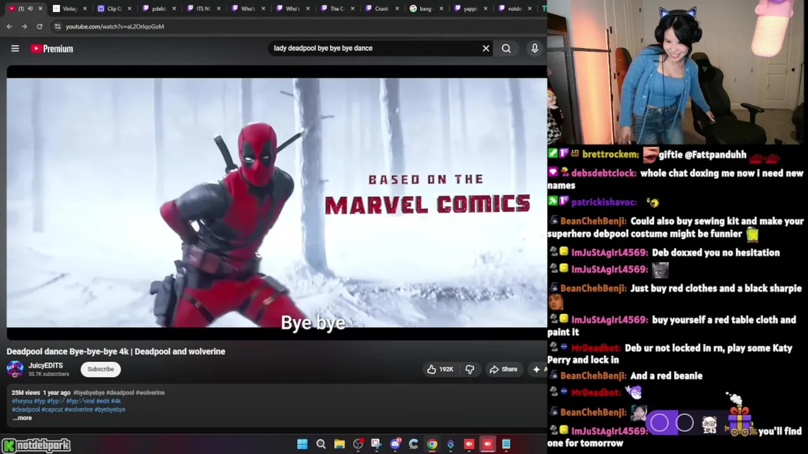Switch to The C tab
Image resolution: width=808 pixels, height=454 pixels.
point(338,8)
